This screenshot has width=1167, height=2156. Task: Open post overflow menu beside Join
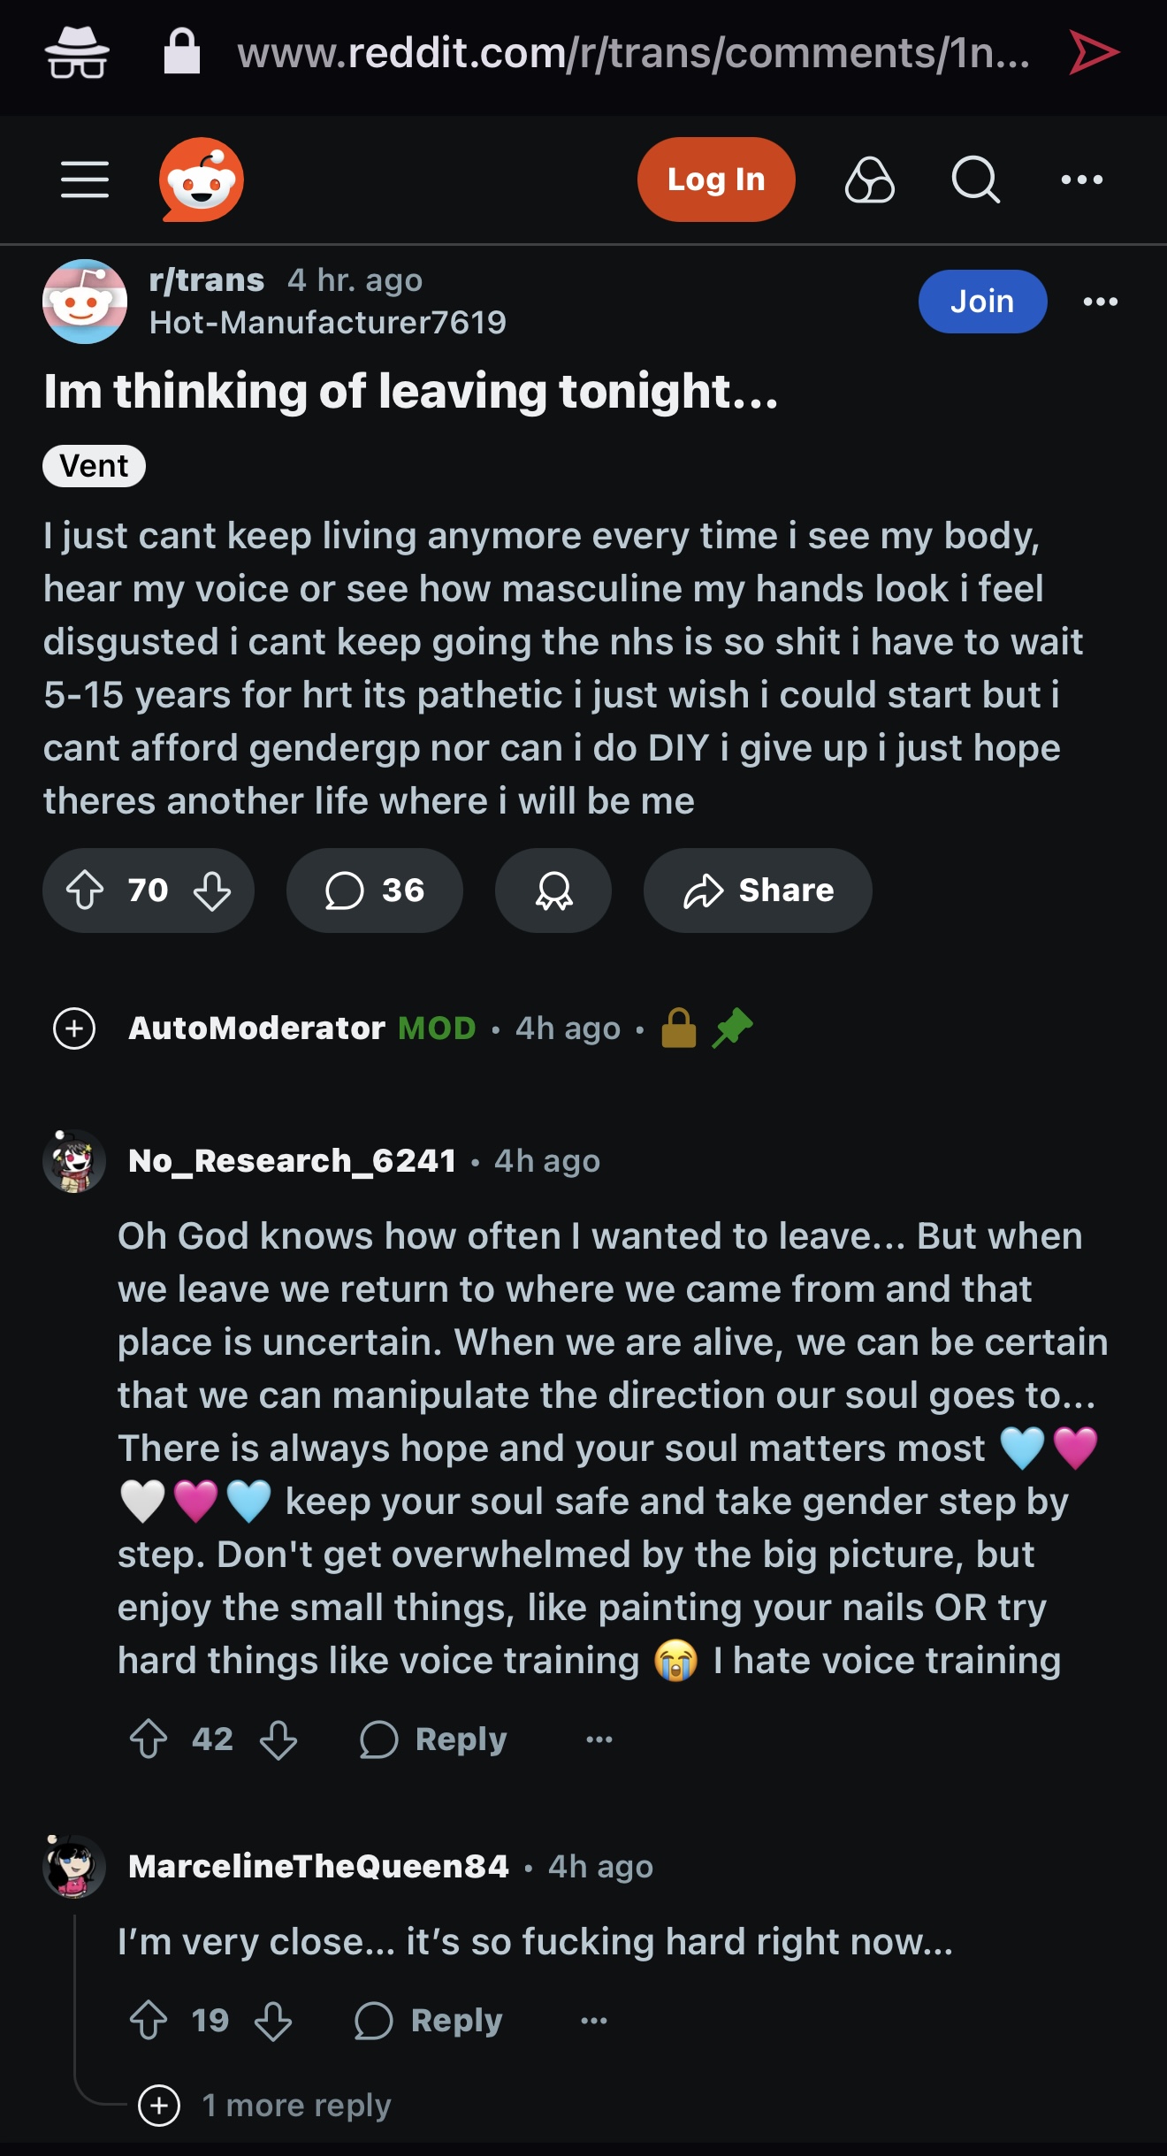click(x=1101, y=302)
